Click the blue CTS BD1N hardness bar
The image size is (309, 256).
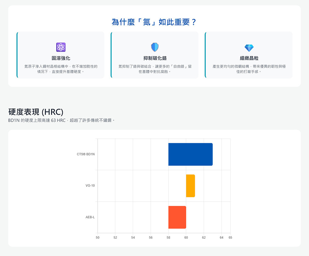pyautogui.click(x=190, y=154)
